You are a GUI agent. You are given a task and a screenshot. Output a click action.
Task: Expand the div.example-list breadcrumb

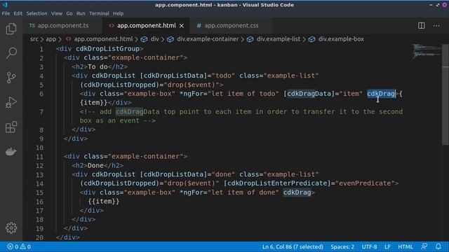(274, 39)
